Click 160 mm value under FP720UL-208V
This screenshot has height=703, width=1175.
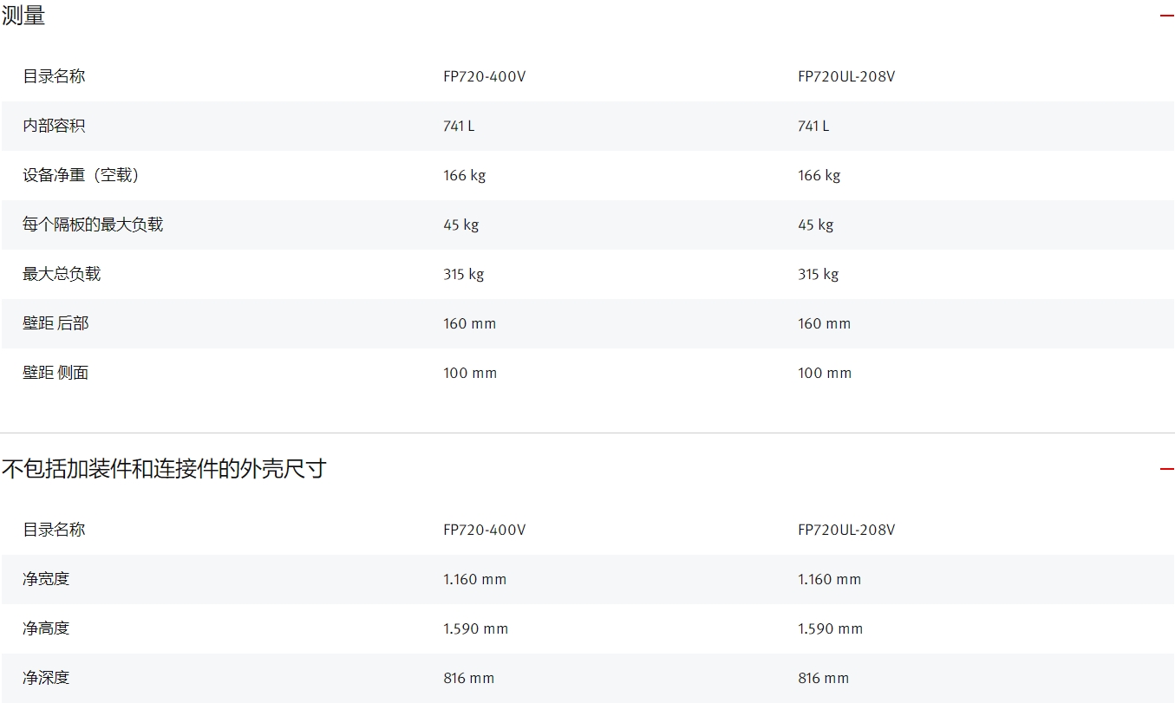pyautogui.click(x=825, y=323)
